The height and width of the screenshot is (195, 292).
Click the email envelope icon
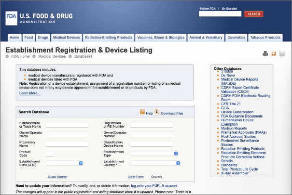coord(282,53)
